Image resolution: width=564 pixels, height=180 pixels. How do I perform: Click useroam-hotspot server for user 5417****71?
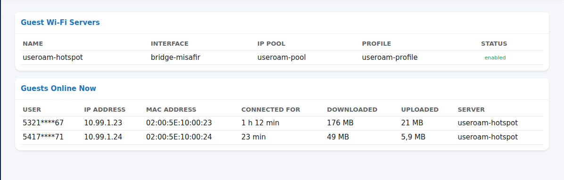click(488, 137)
